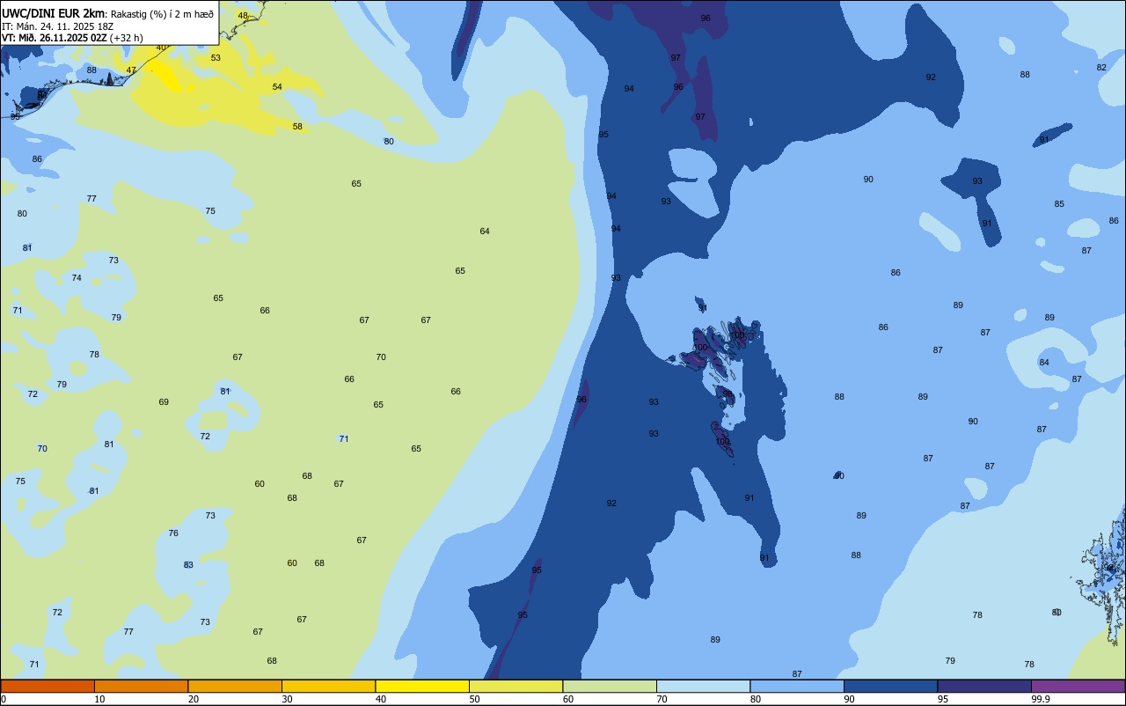
Task: Click the 'IT: Mán. 24. 11. 2025 18Z' line
Action: click(58, 26)
